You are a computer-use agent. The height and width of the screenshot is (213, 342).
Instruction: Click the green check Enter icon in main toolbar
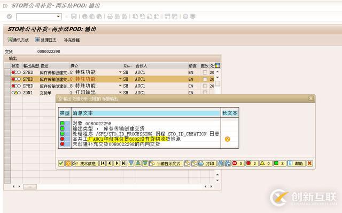tap(9, 17)
